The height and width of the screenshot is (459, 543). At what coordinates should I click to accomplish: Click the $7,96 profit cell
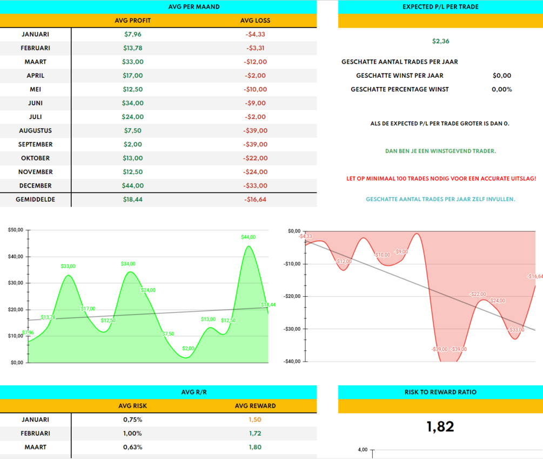coord(132,34)
